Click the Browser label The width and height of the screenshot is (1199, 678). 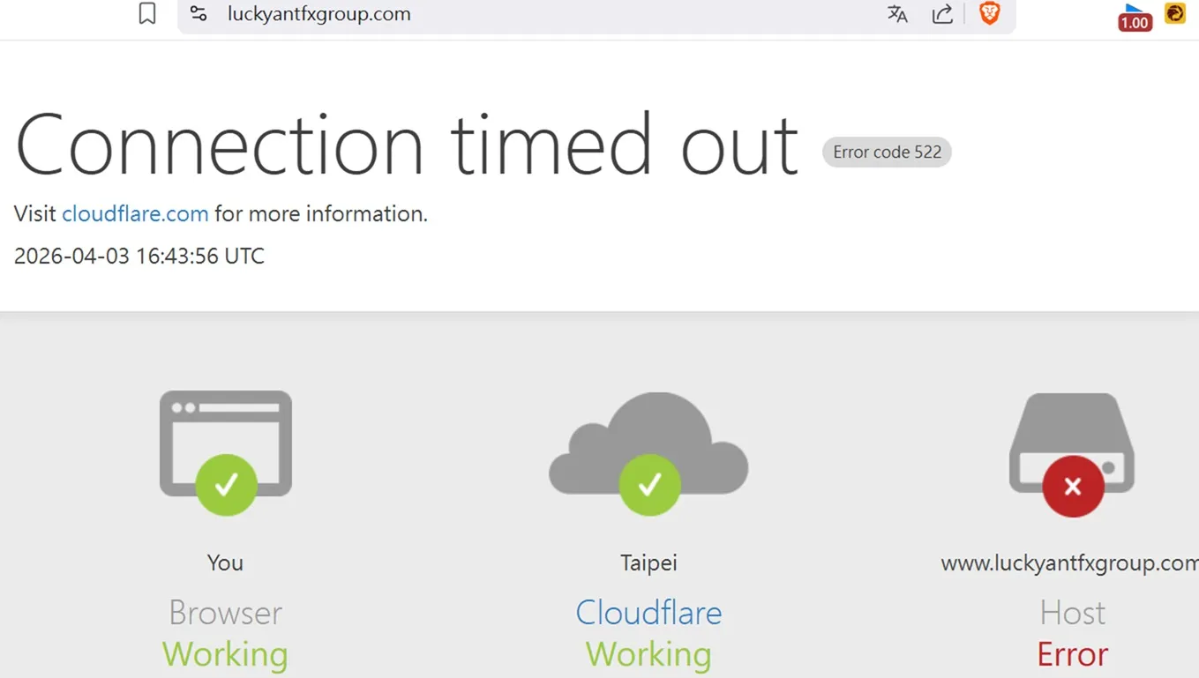click(226, 613)
